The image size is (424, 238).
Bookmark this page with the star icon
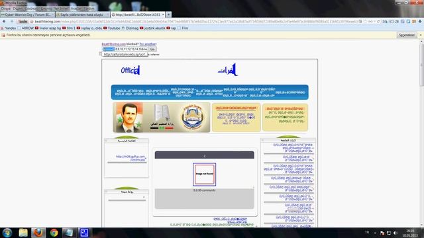[365, 21]
